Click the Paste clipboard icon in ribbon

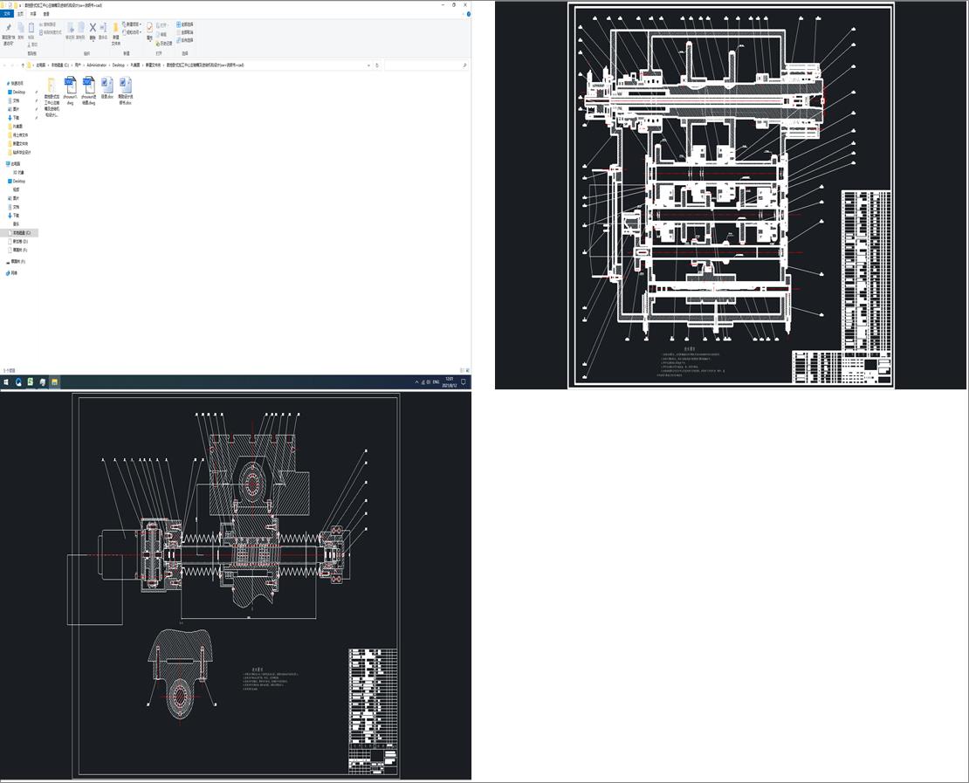pyautogui.click(x=31, y=29)
